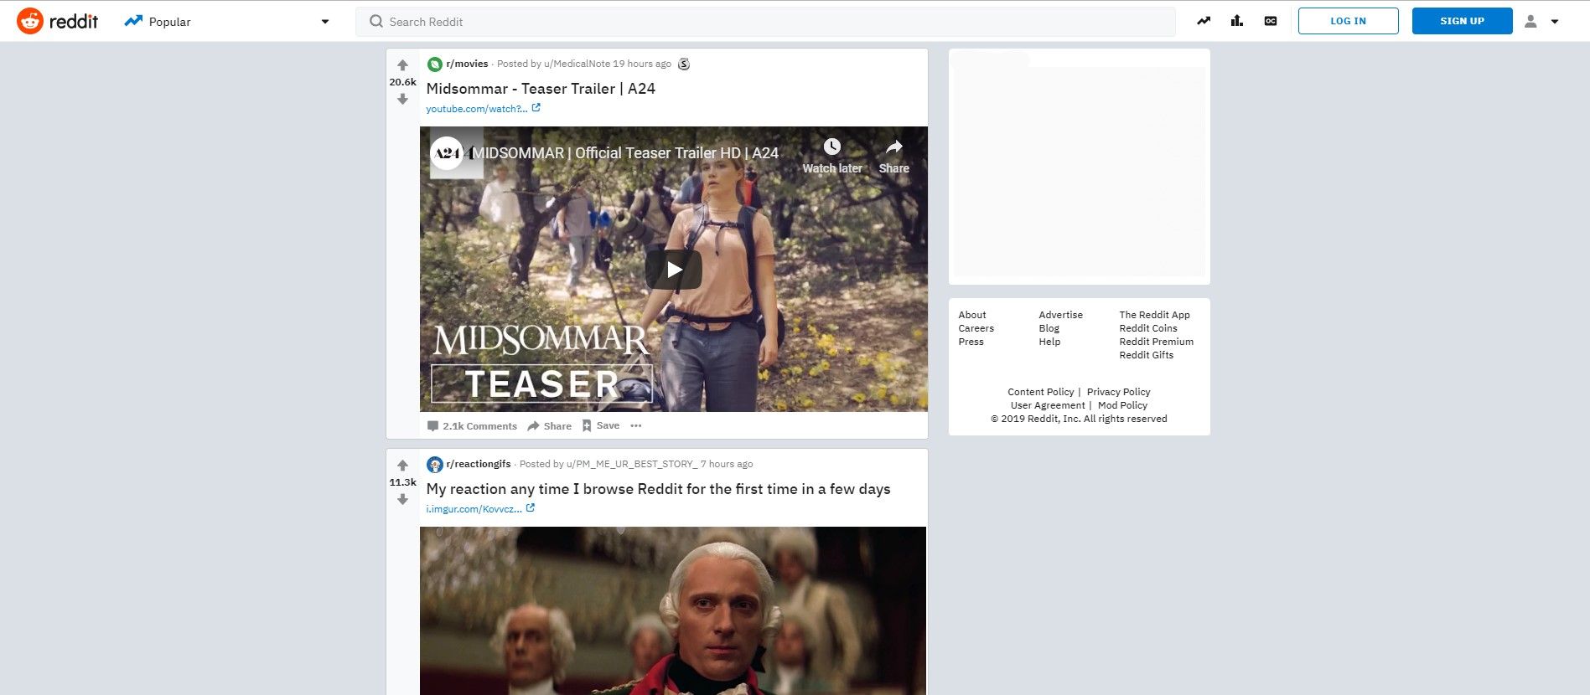Open the Popular feed dropdown

point(226,22)
